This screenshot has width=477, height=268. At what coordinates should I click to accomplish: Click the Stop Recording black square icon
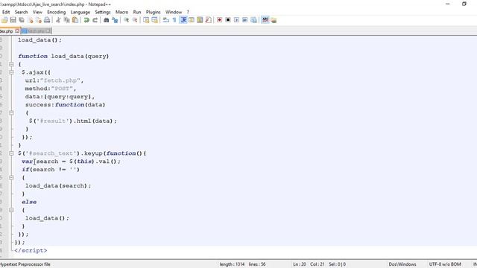click(228, 20)
